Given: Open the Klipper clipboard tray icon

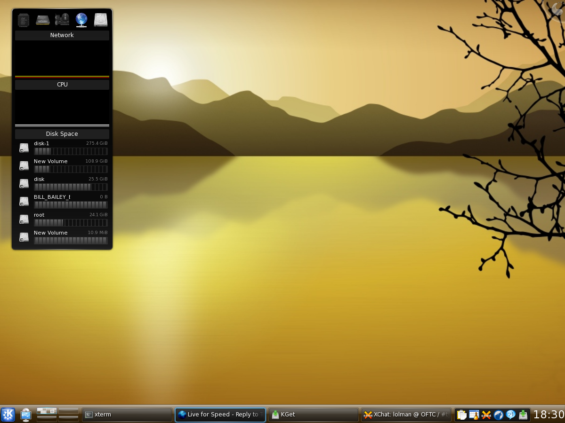Looking at the screenshot, I should point(462,415).
